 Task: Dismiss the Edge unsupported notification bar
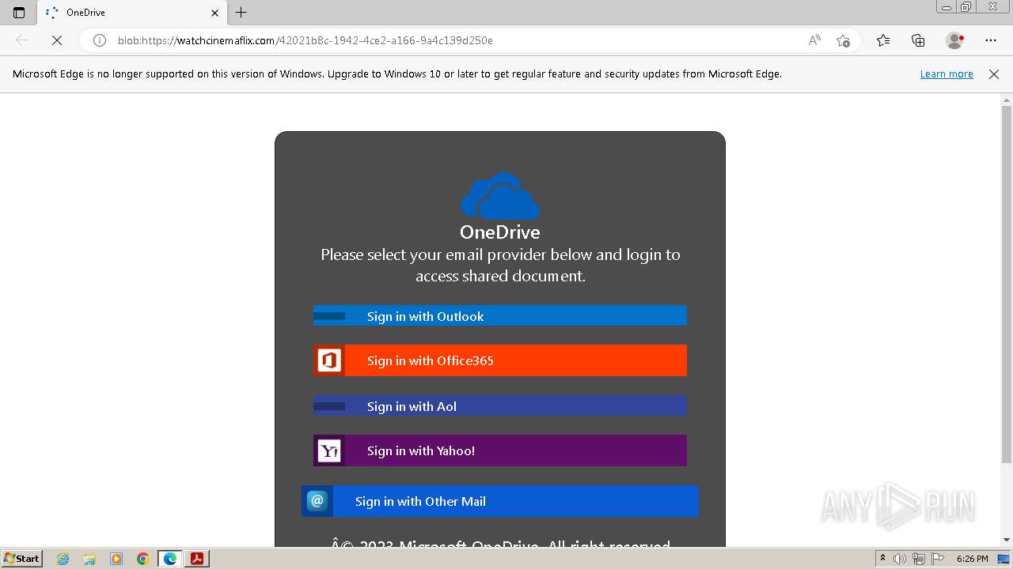[x=994, y=74]
